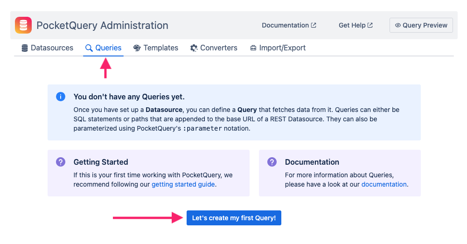
Task: Click the magnifier icon beside Queries
Action: (89, 48)
